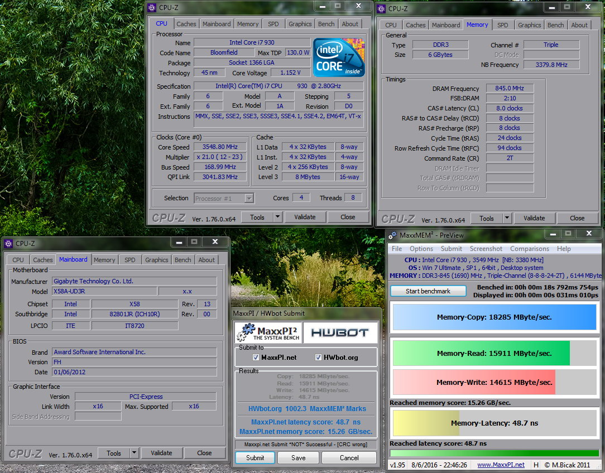This screenshot has width=605, height=473.
Task: Click the Gigabyte Technology Co. Ltd. manufacturer field
Action: tap(135, 282)
